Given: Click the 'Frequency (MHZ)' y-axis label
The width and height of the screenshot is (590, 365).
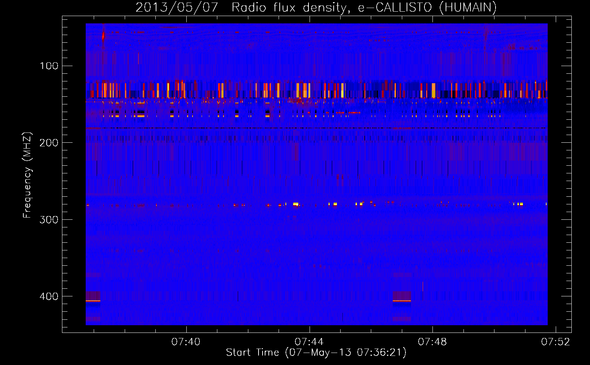Looking at the screenshot, I should click(27, 175).
